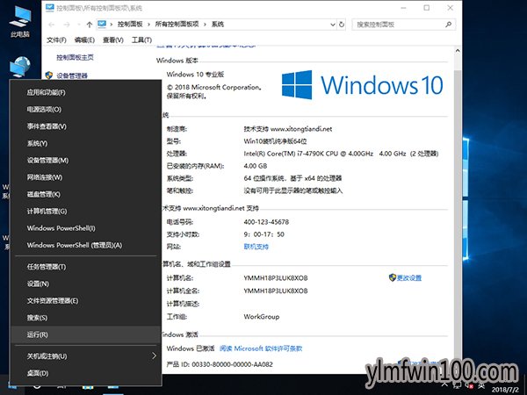
Task: Click the scrollbar up arrow
Action: (458, 51)
